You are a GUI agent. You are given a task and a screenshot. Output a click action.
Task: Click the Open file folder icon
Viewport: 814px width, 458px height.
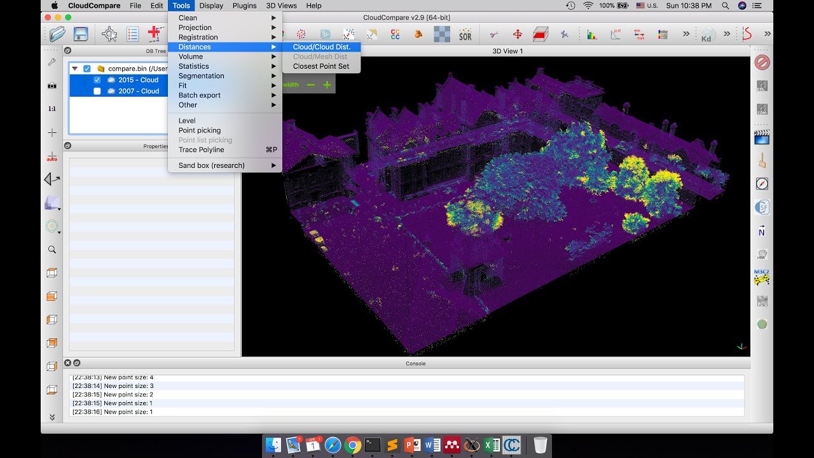pos(57,34)
